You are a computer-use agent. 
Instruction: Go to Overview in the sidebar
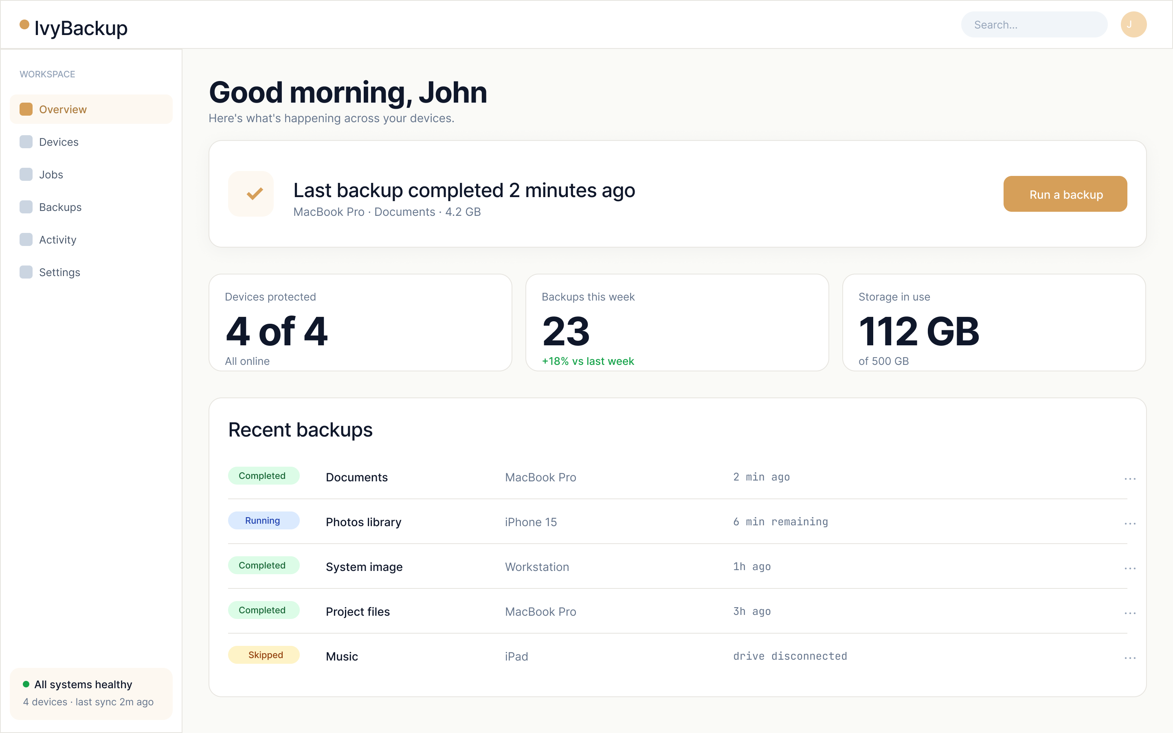(x=91, y=109)
